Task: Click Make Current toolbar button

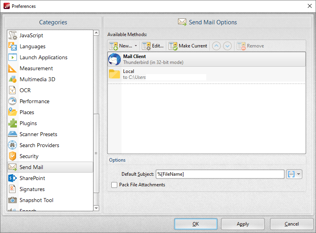Action: pos(188,46)
